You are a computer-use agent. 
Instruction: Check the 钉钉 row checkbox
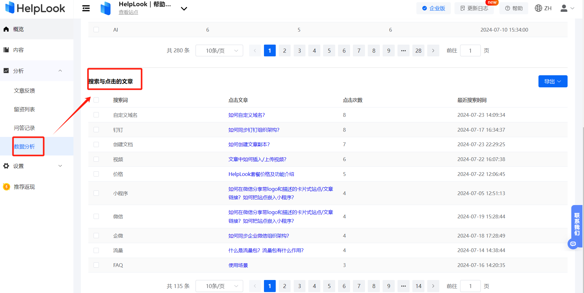coord(96,130)
